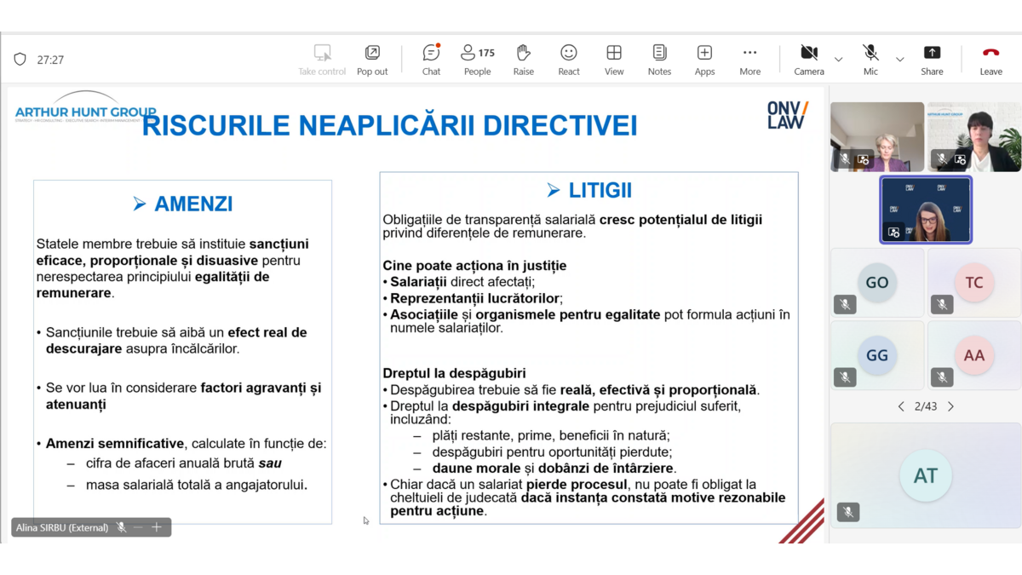The height and width of the screenshot is (575, 1022).
Task: Raise your hand in the meeting
Action: click(523, 60)
